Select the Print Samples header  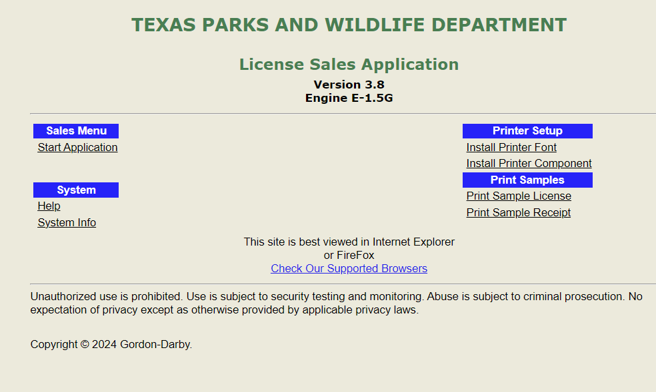[527, 180]
